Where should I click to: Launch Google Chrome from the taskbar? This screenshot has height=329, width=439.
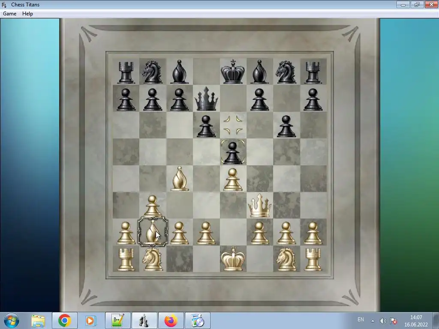tap(65, 320)
